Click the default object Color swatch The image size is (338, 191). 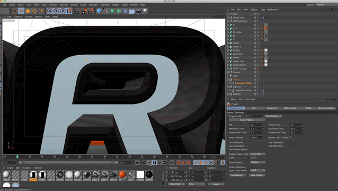pos(253,158)
